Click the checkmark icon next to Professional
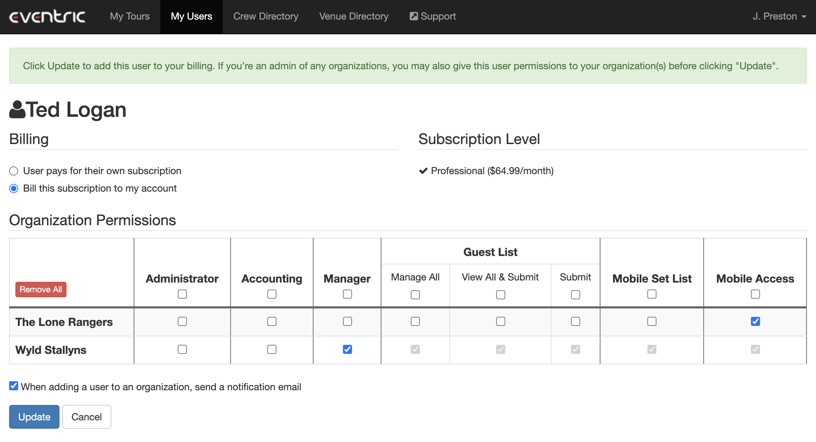The image size is (816, 442). click(423, 171)
